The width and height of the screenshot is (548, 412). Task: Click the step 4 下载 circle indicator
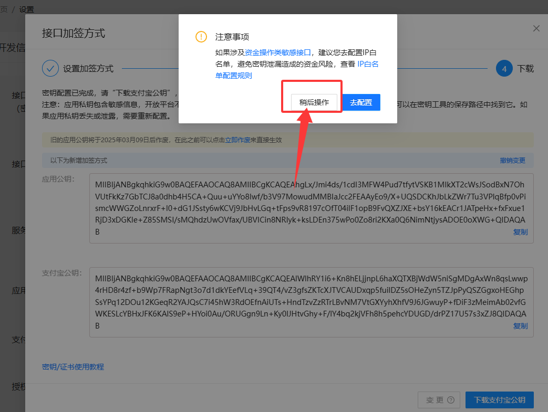pos(503,68)
